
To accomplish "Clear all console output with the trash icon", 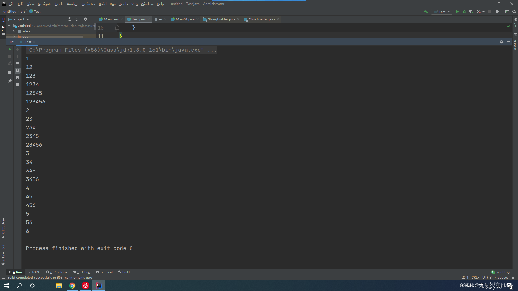I will pyautogui.click(x=18, y=85).
